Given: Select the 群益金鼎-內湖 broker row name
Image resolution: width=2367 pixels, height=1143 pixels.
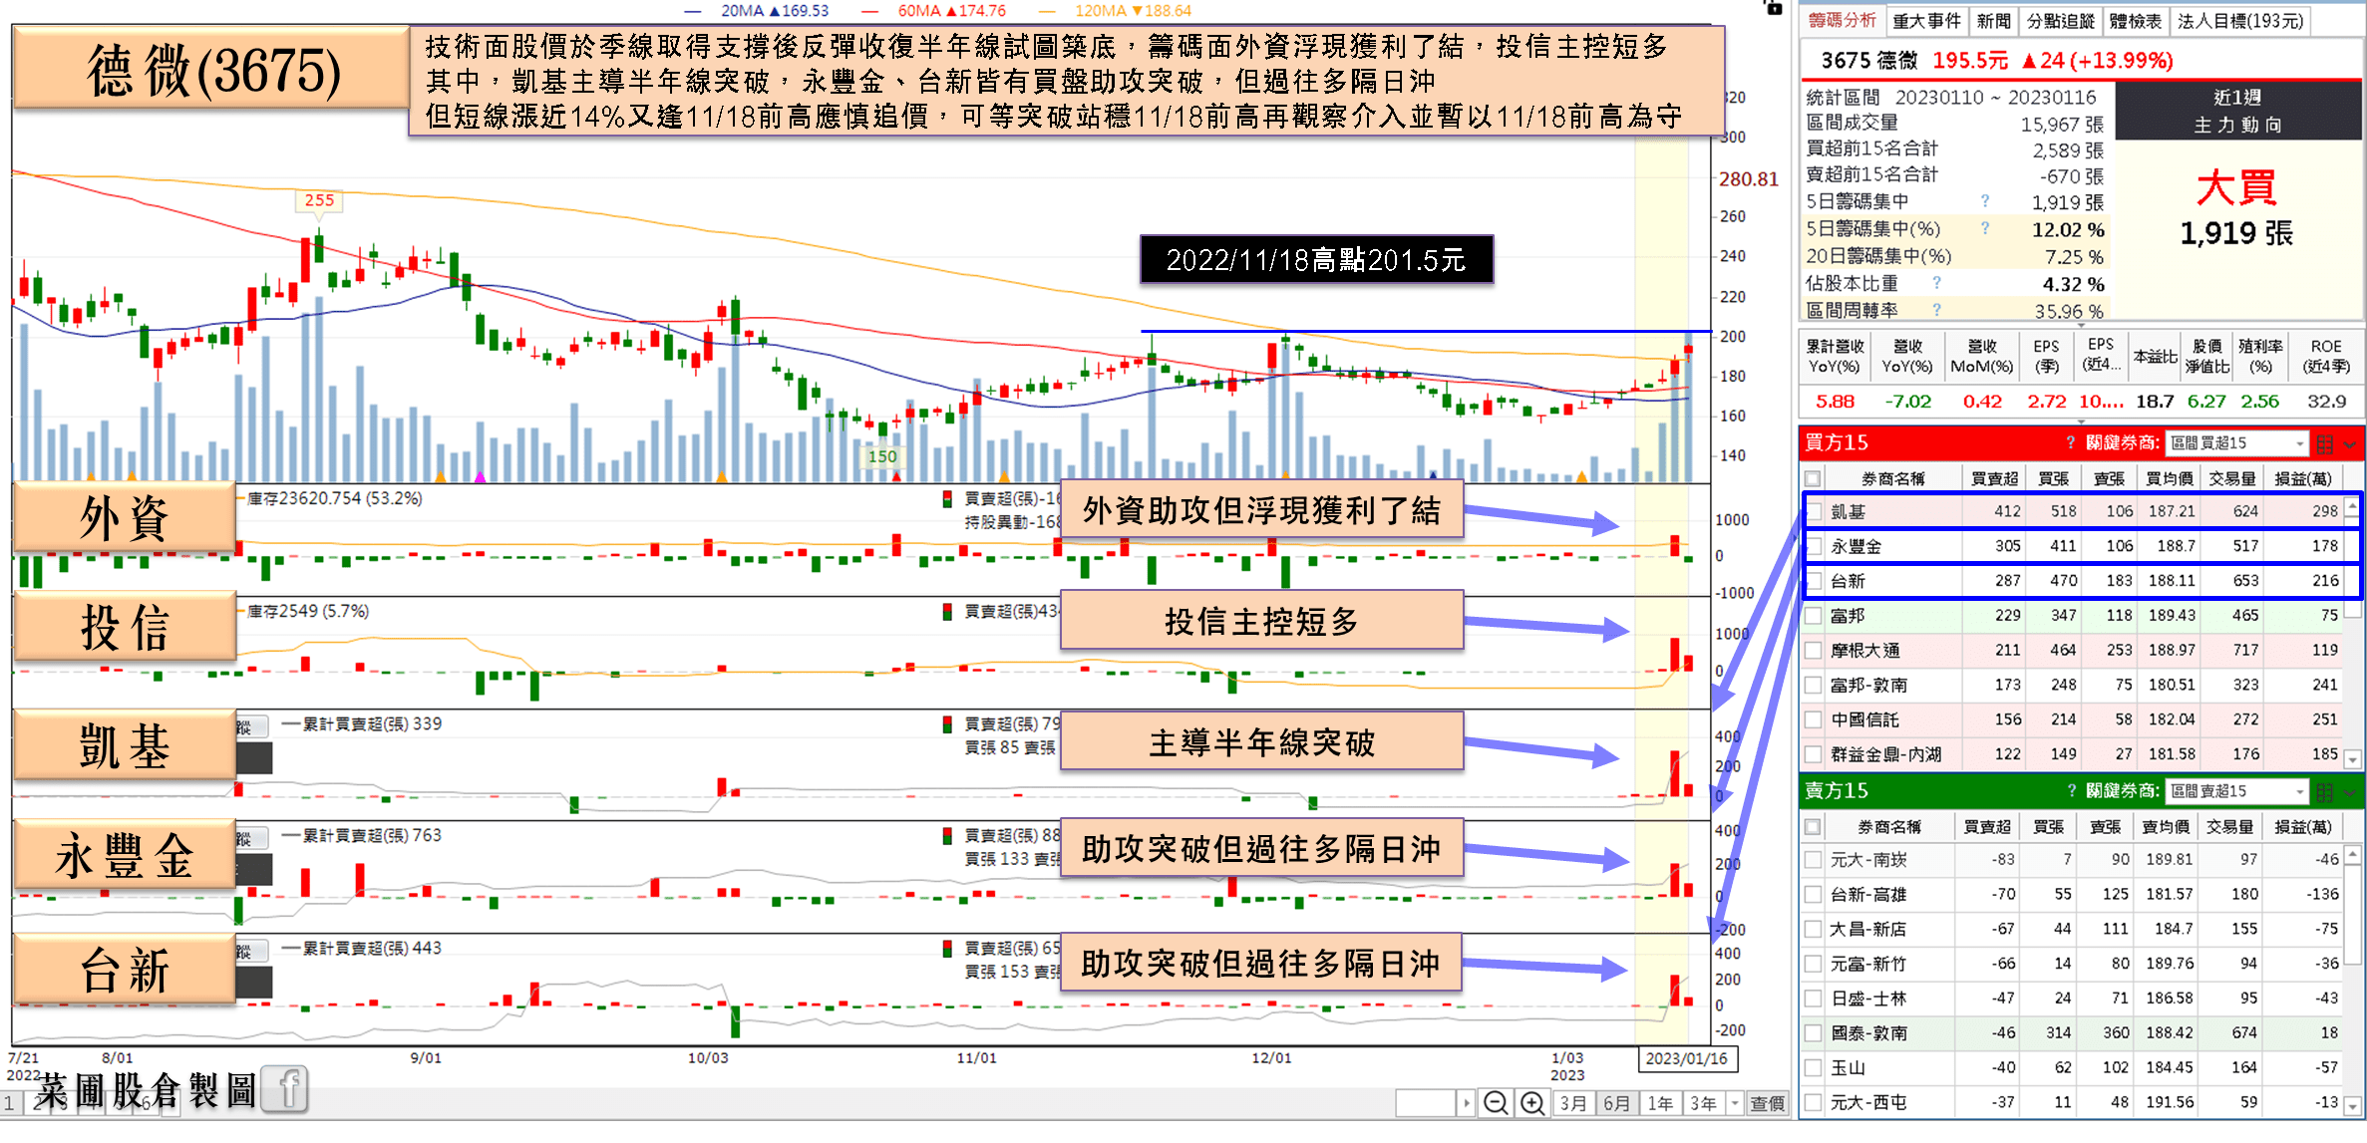Looking at the screenshot, I should click(1885, 754).
